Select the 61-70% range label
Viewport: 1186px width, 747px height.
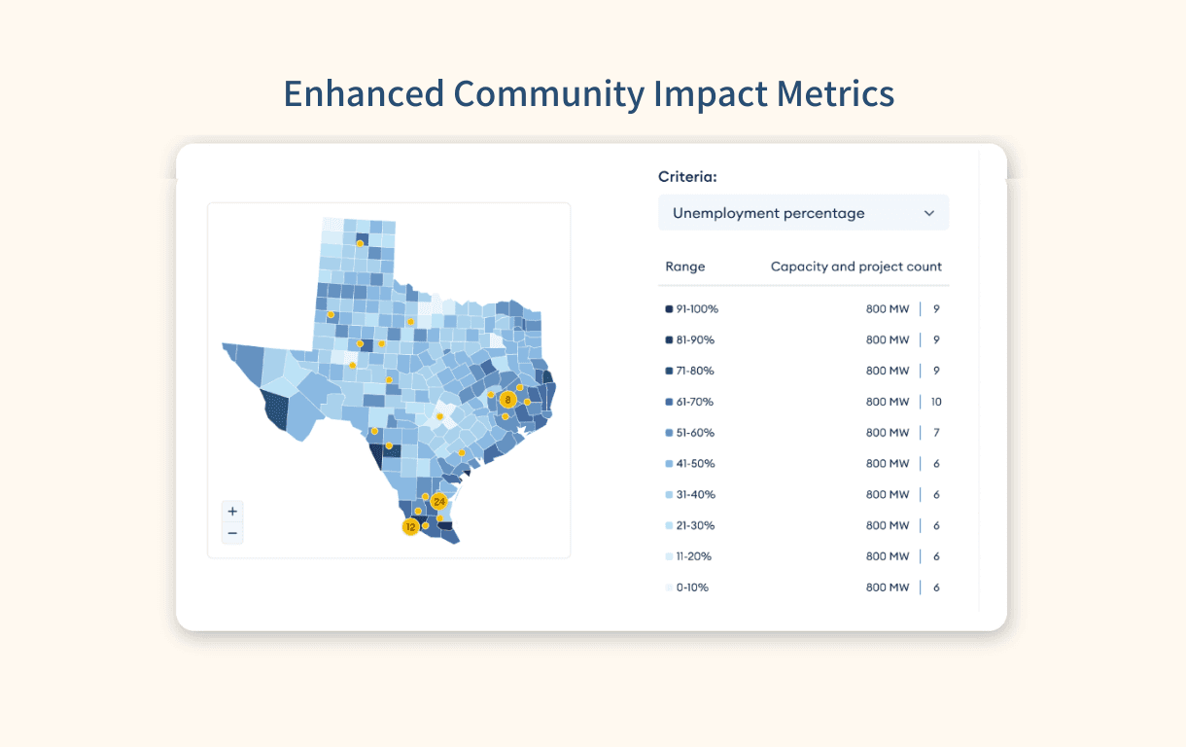tap(695, 402)
